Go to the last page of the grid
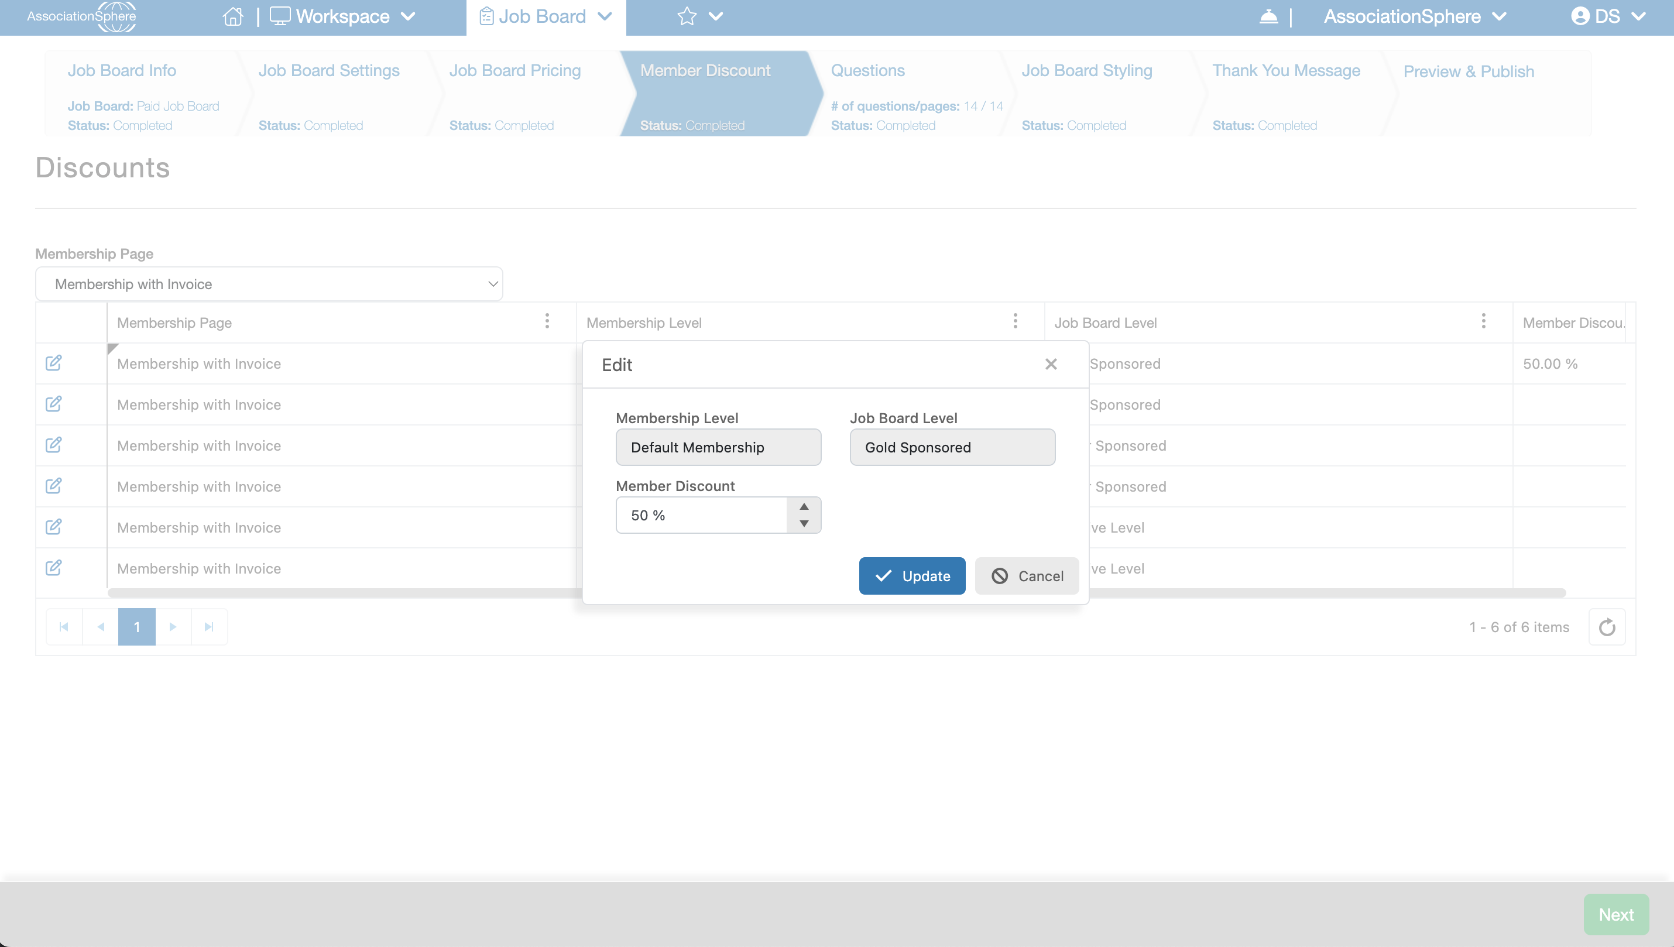 [x=209, y=627]
